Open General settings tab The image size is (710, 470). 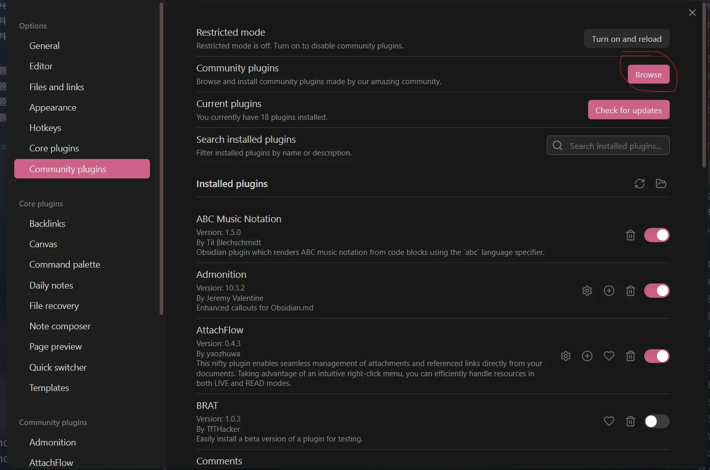(82, 46)
